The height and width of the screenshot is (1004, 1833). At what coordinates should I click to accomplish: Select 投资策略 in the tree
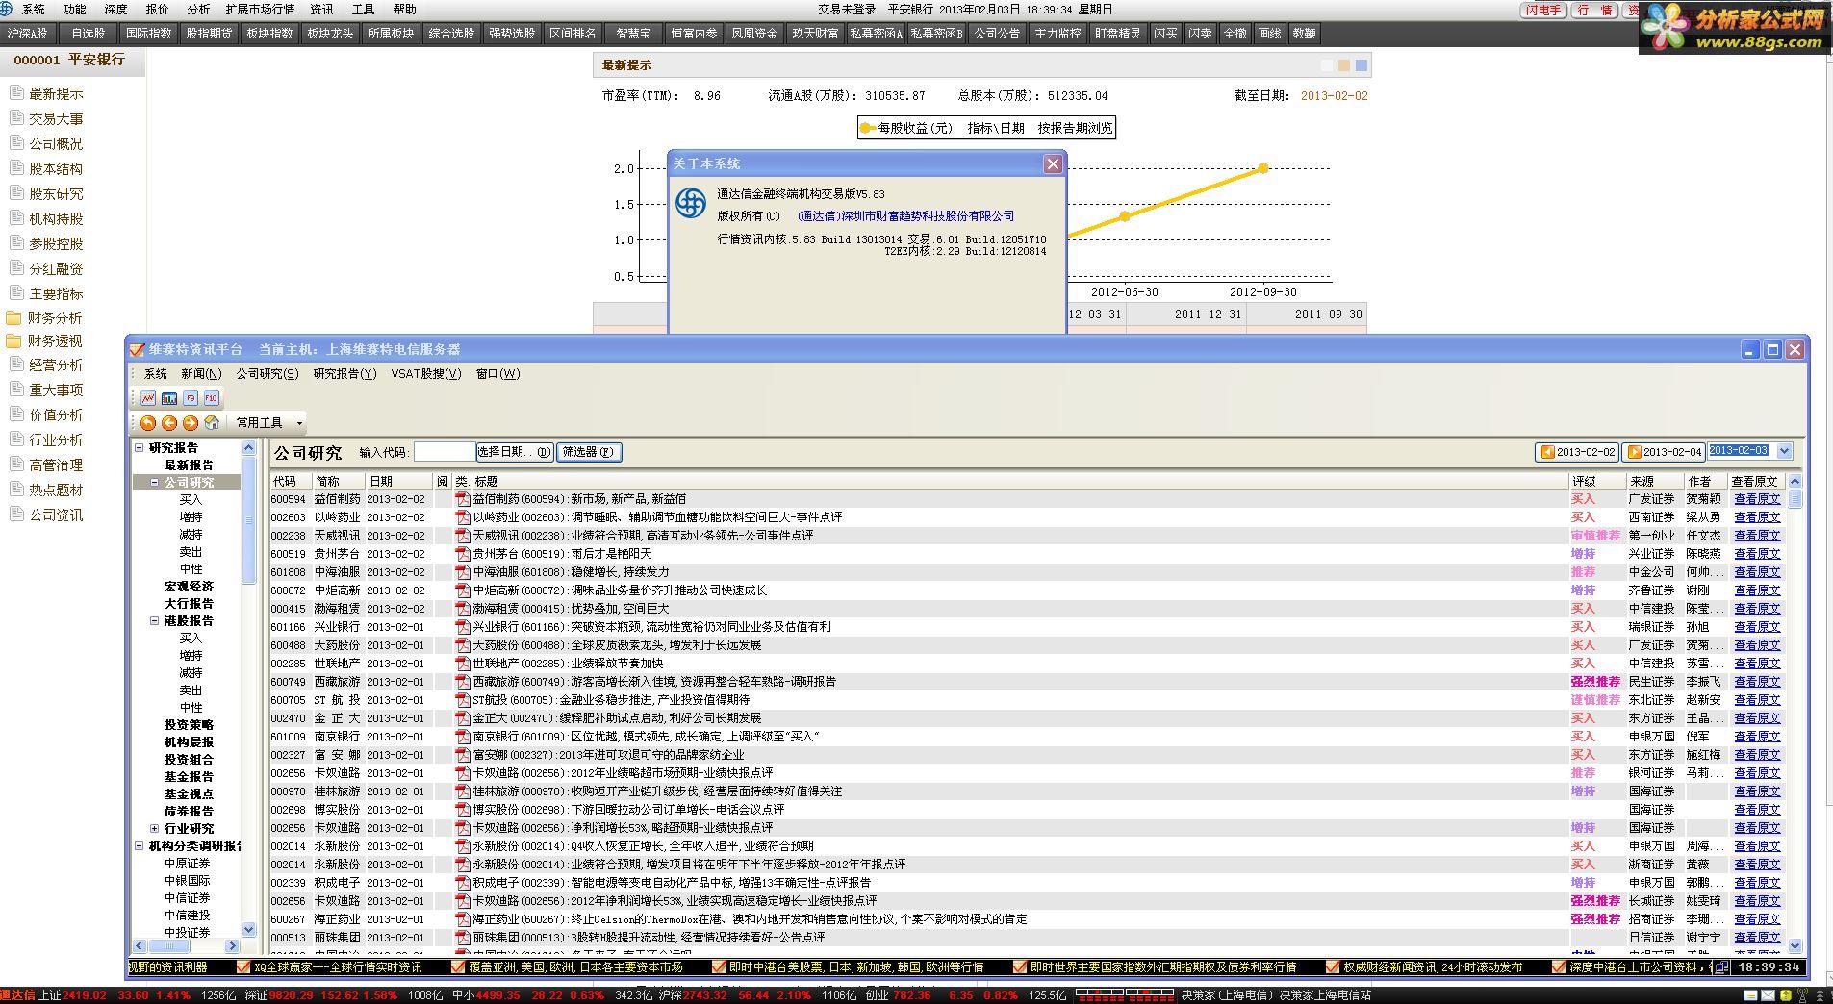click(x=189, y=725)
